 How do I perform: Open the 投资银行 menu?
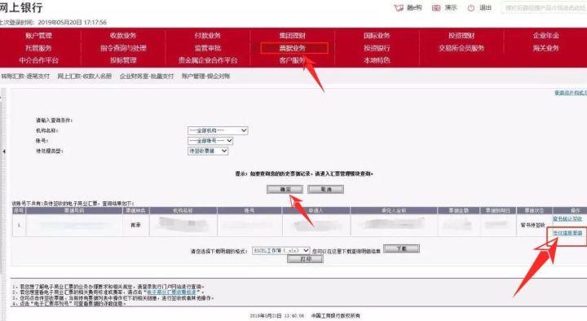[377, 48]
